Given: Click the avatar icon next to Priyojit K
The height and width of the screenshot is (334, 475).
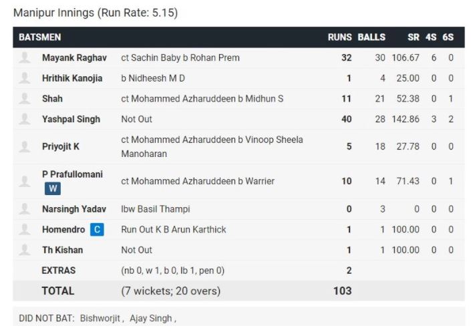Looking at the screenshot, I should [25, 146].
